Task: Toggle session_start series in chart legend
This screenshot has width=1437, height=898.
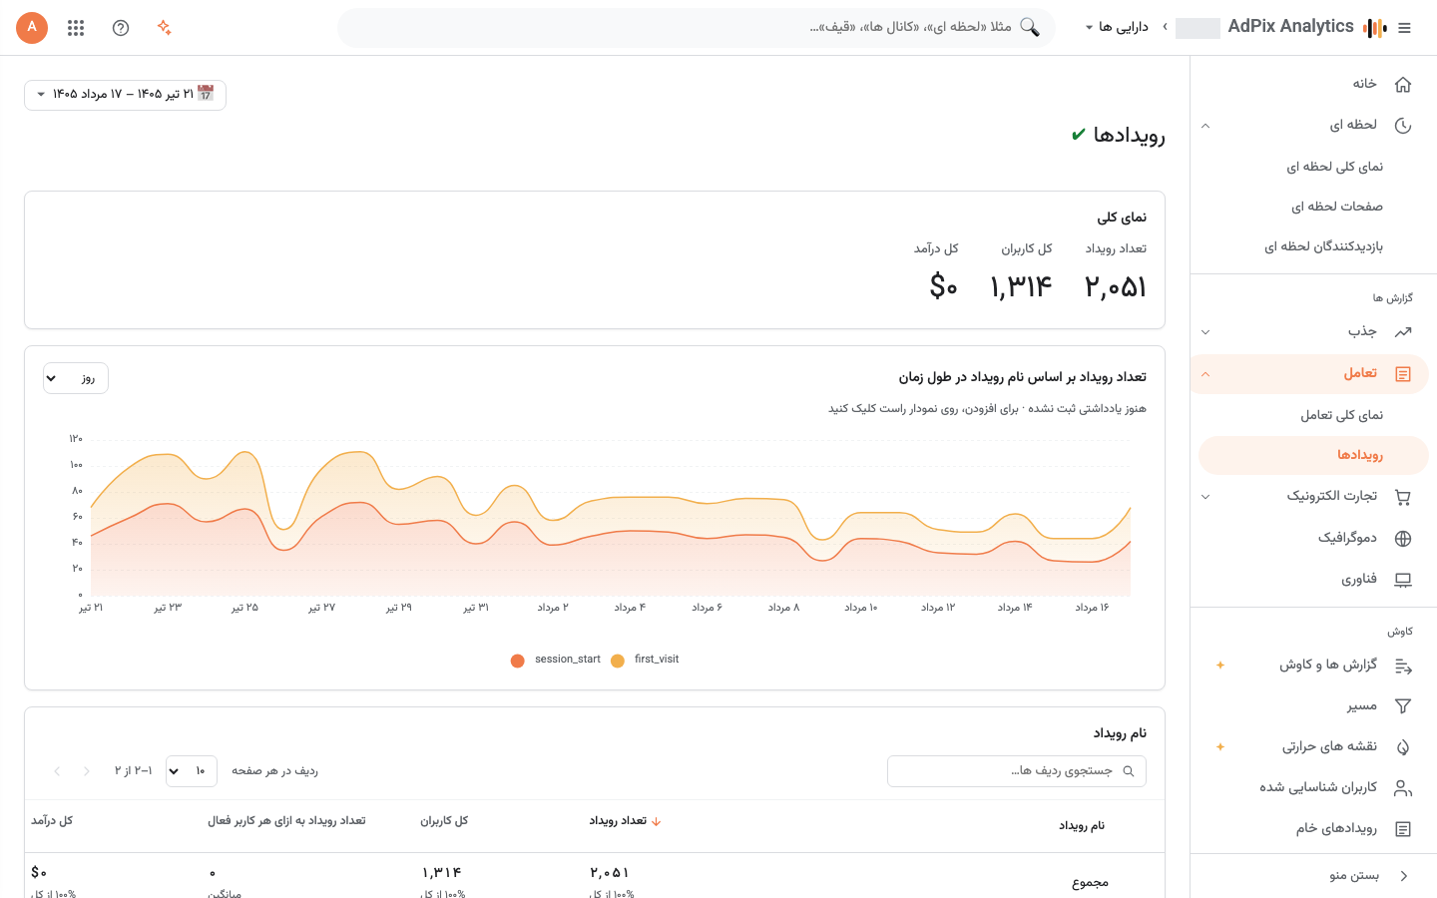Action: coord(555,660)
